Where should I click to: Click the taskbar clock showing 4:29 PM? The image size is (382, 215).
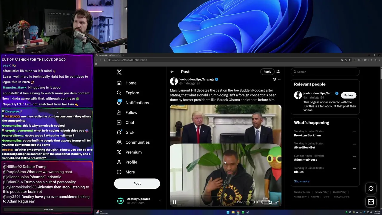coord(377,212)
